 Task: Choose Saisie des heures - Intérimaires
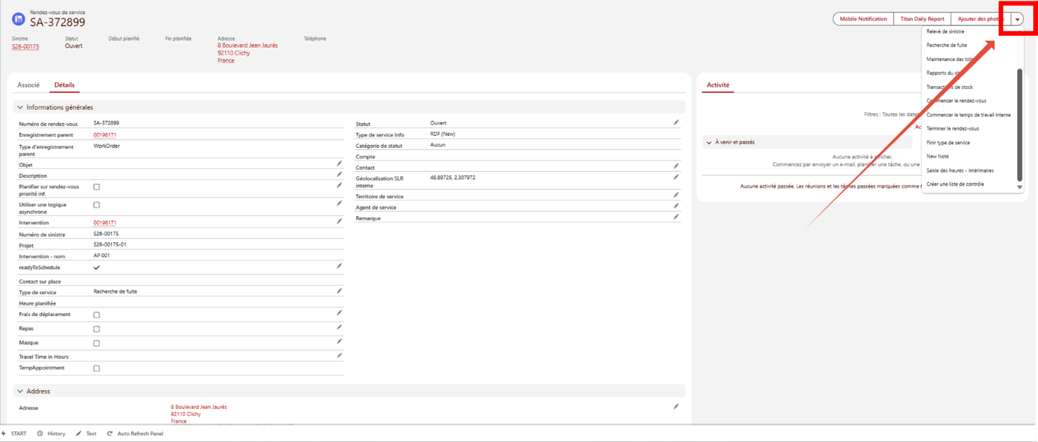coord(960,170)
